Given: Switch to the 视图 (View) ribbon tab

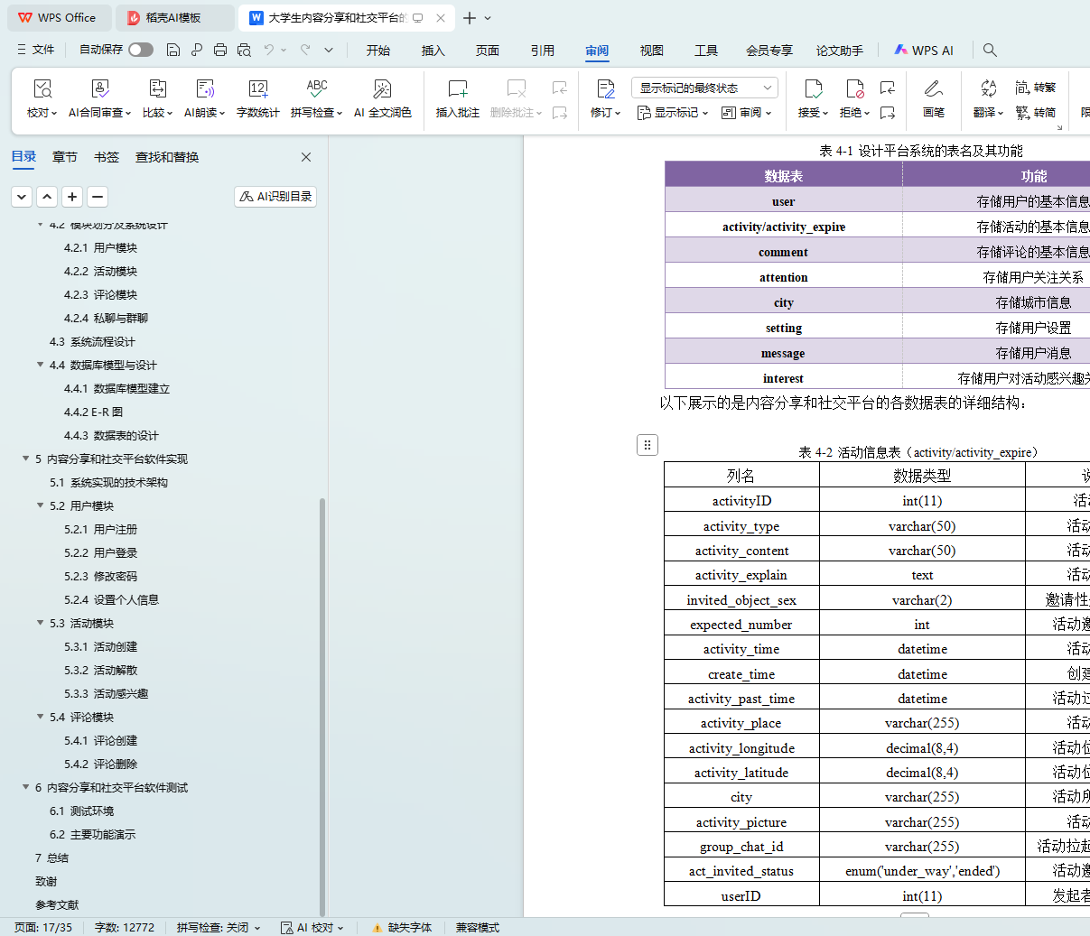Looking at the screenshot, I should coord(651,51).
